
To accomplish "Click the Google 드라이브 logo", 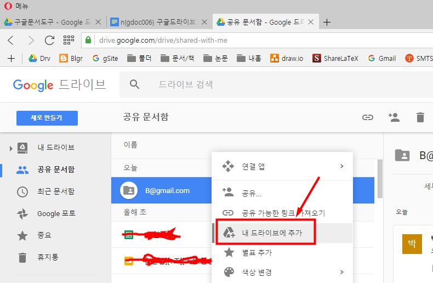I will tap(59, 84).
